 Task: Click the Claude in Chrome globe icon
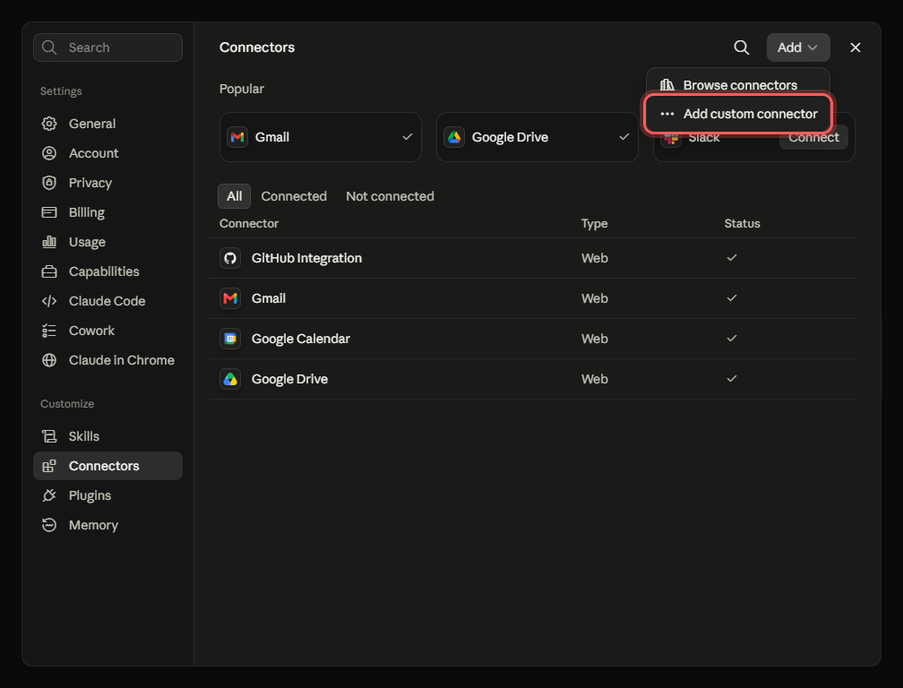coord(49,360)
